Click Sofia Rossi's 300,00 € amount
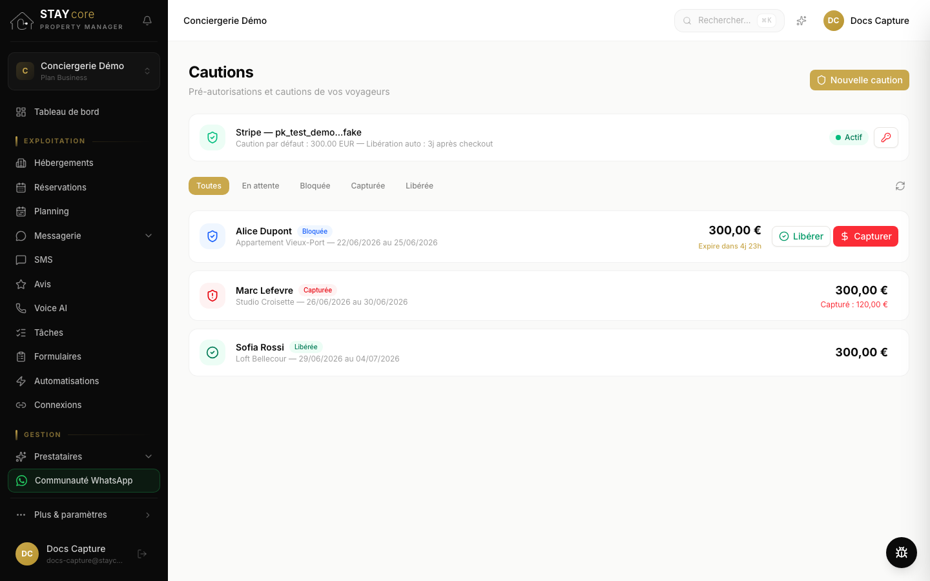The width and height of the screenshot is (930, 581). (862, 352)
